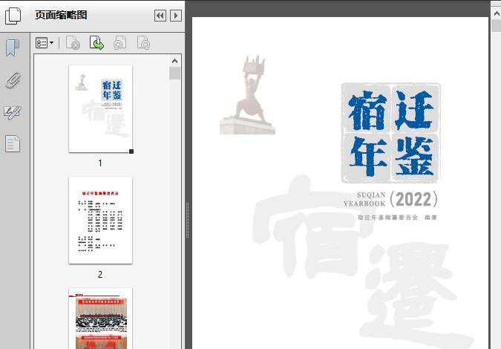Select page 2 thumbnail

[100, 220]
